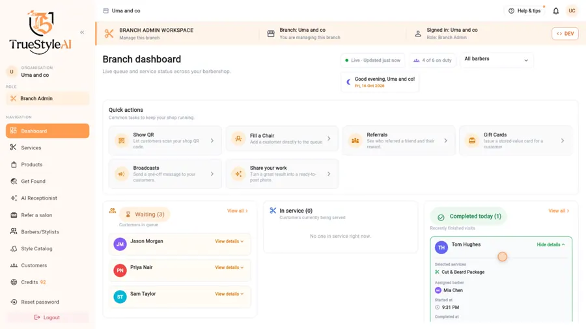
Task: Click the Show QR code icon
Action: (x=122, y=140)
